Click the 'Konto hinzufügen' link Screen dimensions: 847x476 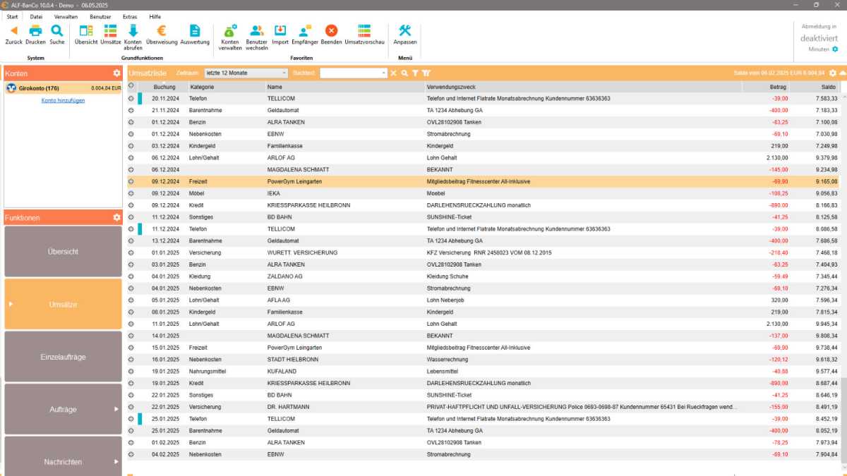coord(64,100)
